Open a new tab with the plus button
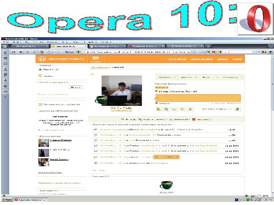 208,46
